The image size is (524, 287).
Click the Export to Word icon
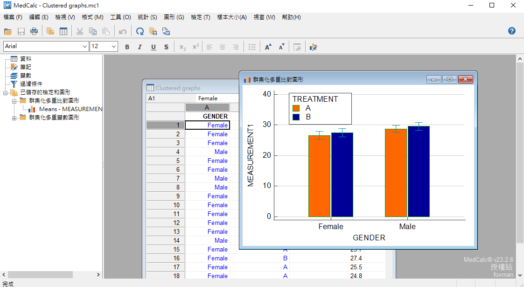pyautogui.click(x=166, y=31)
